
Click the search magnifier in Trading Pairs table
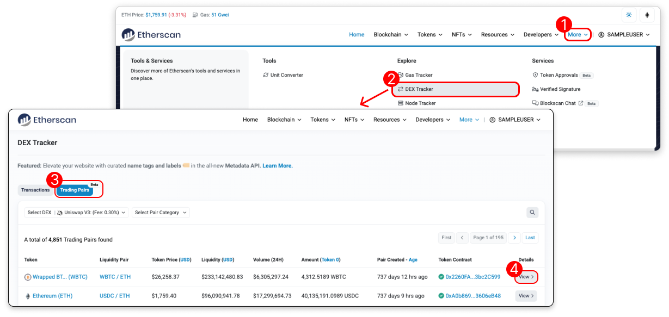pyautogui.click(x=532, y=213)
